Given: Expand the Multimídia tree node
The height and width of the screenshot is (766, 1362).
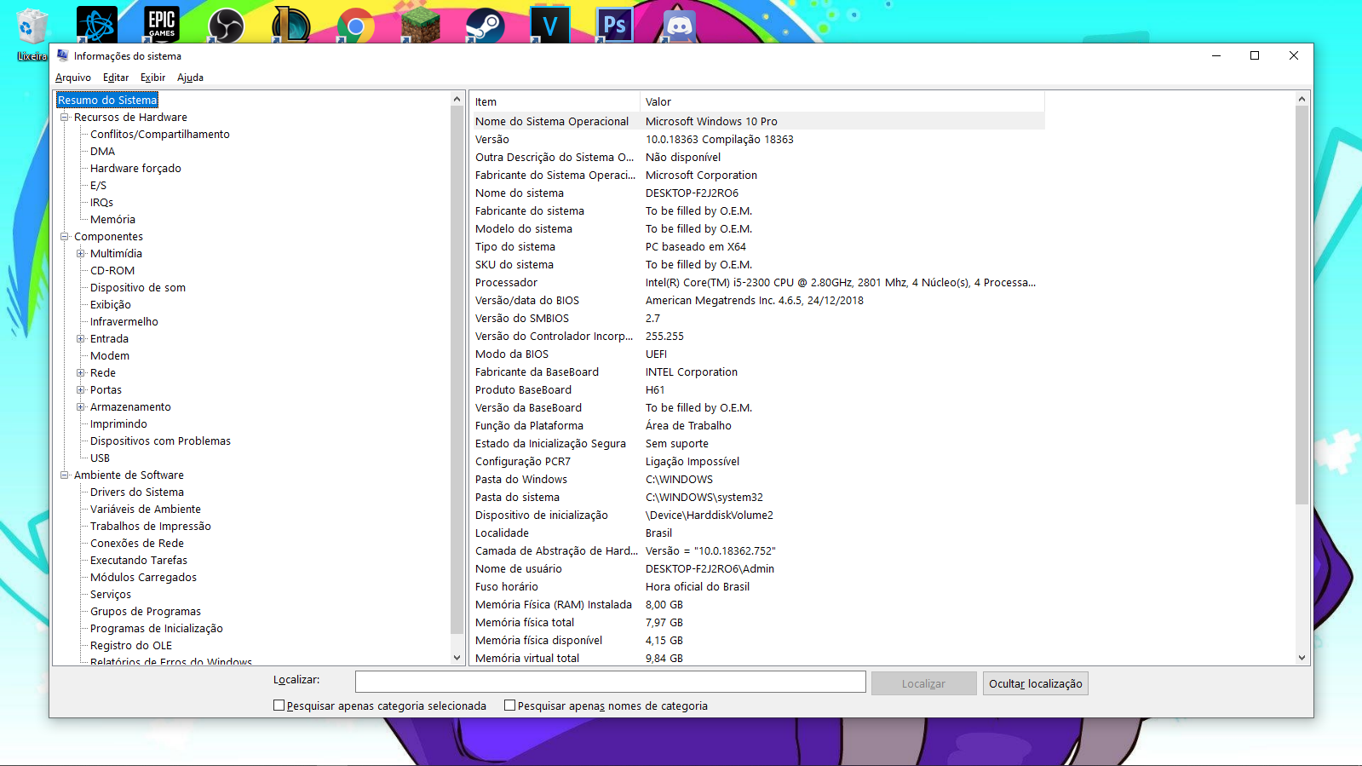Looking at the screenshot, I should (x=81, y=254).
